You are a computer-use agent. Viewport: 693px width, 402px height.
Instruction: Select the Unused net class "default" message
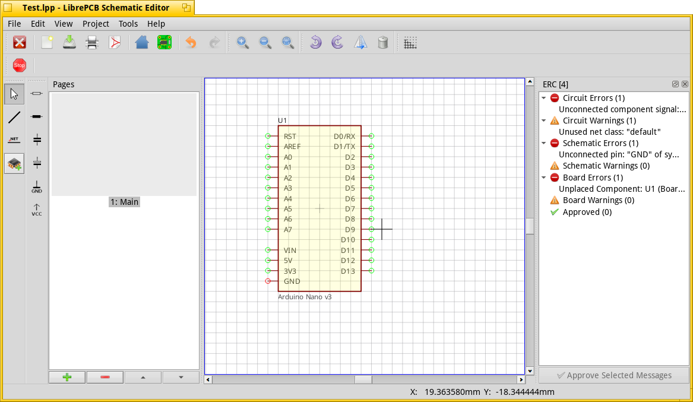pos(609,132)
